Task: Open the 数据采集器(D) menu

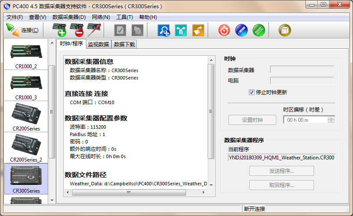Action: point(69,17)
